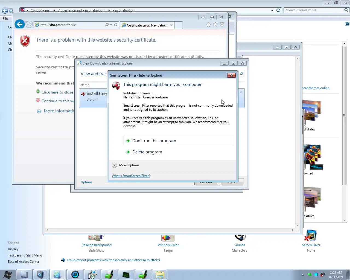
Task: Click the Name column header in downloads
Action: tap(85, 85)
